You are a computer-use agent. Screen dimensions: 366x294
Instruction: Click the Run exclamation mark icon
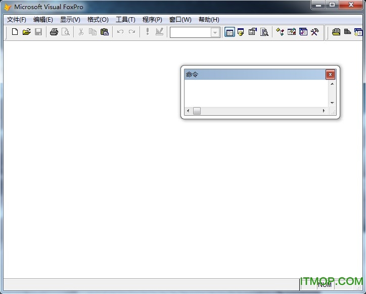pos(147,32)
